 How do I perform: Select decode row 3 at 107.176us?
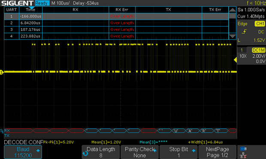coord(116,29)
